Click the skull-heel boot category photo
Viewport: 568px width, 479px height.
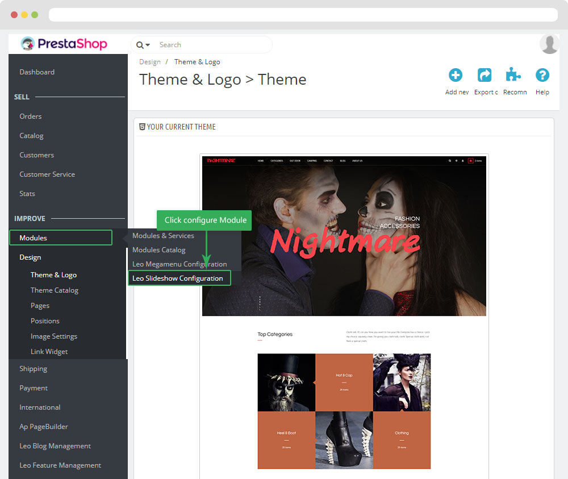point(344,440)
